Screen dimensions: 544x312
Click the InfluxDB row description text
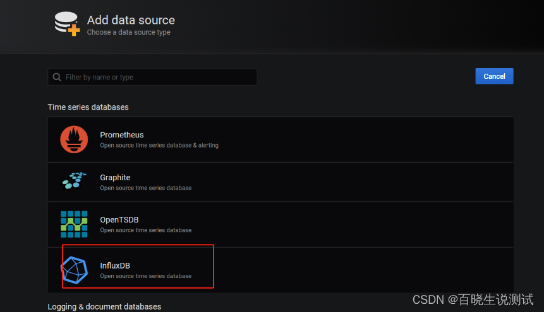click(x=146, y=276)
